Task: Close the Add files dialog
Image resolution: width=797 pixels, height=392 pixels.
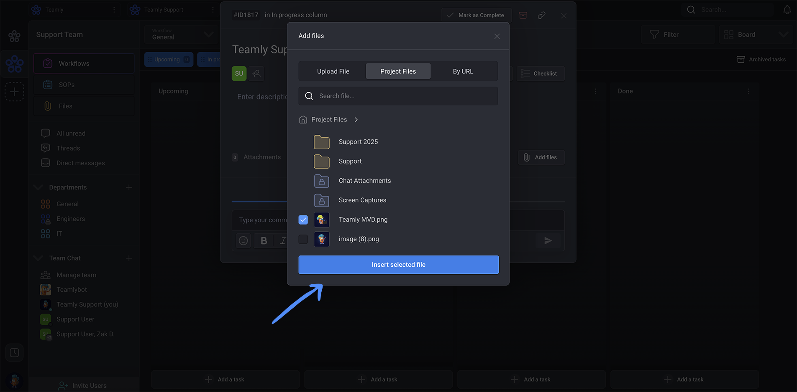Action: 497,36
